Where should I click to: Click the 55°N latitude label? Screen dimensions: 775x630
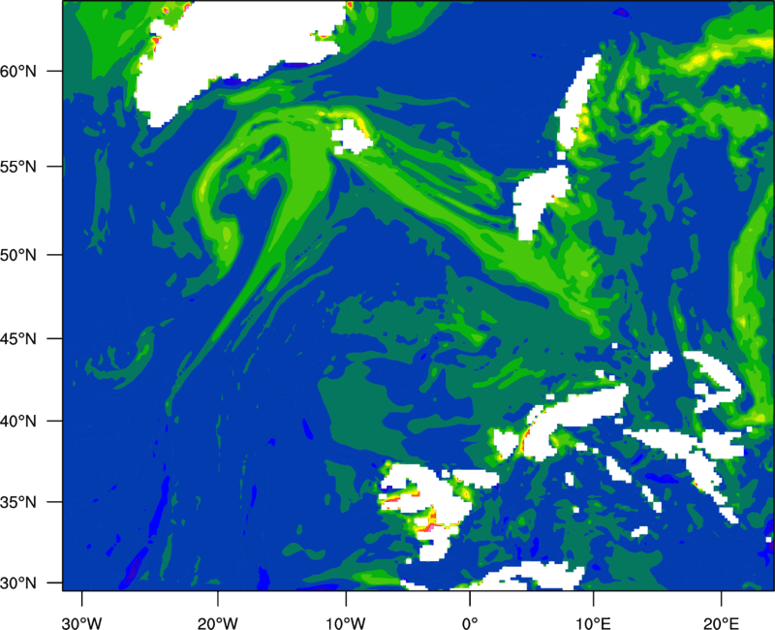click(18, 167)
